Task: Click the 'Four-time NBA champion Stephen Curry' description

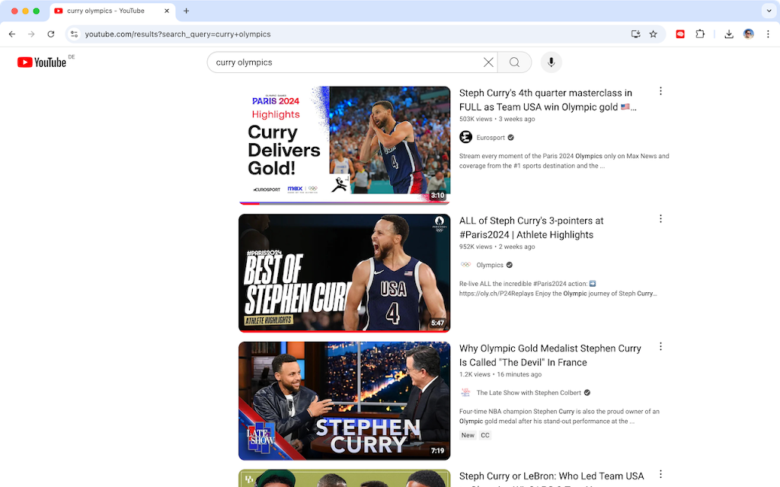Action: pos(559,416)
